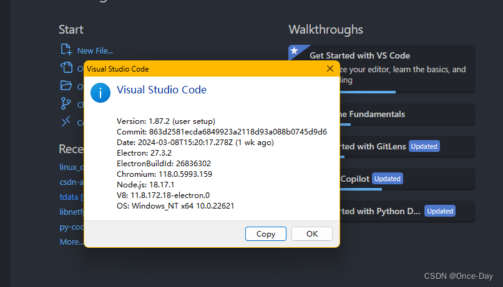Click the Start heading
The height and width of the screenshot is (287, 503).
[x=71, y=30]
